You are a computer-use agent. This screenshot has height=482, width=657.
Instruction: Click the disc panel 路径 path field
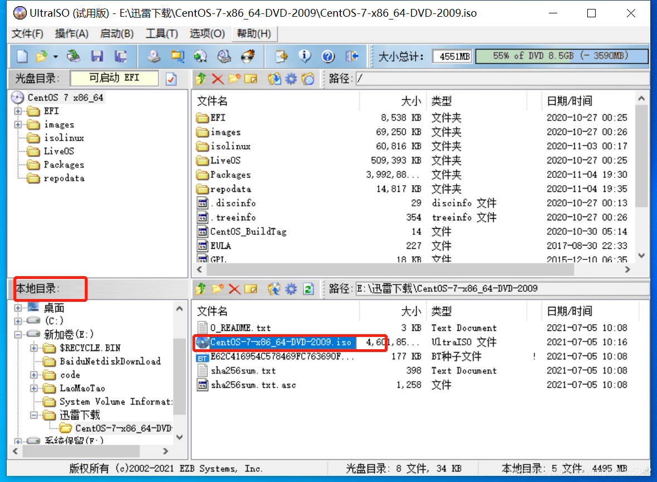pyautogui.click(x=502, y=78)
